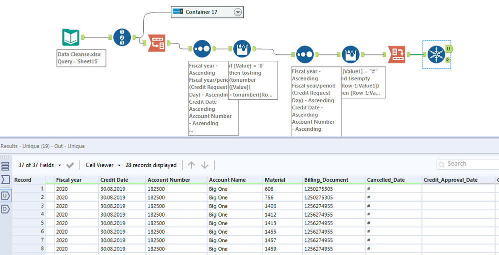This screenshot has width=499, height=255.
Task: Select the Record ID tool icon
Action: pyautogui.click(x=122, y=37)
